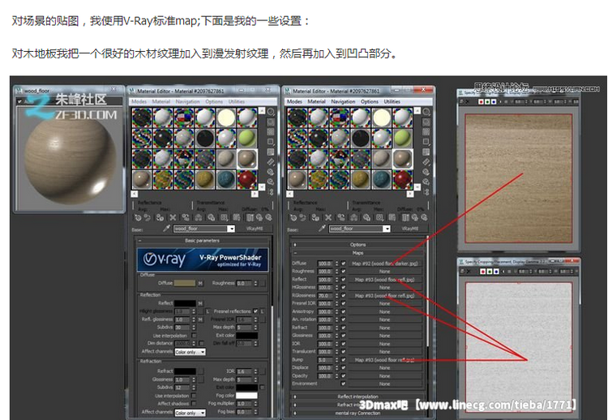Click Go Forward to Sibling in left editor
This screenshot has width=608, height=420.
[x=268, y=217]
